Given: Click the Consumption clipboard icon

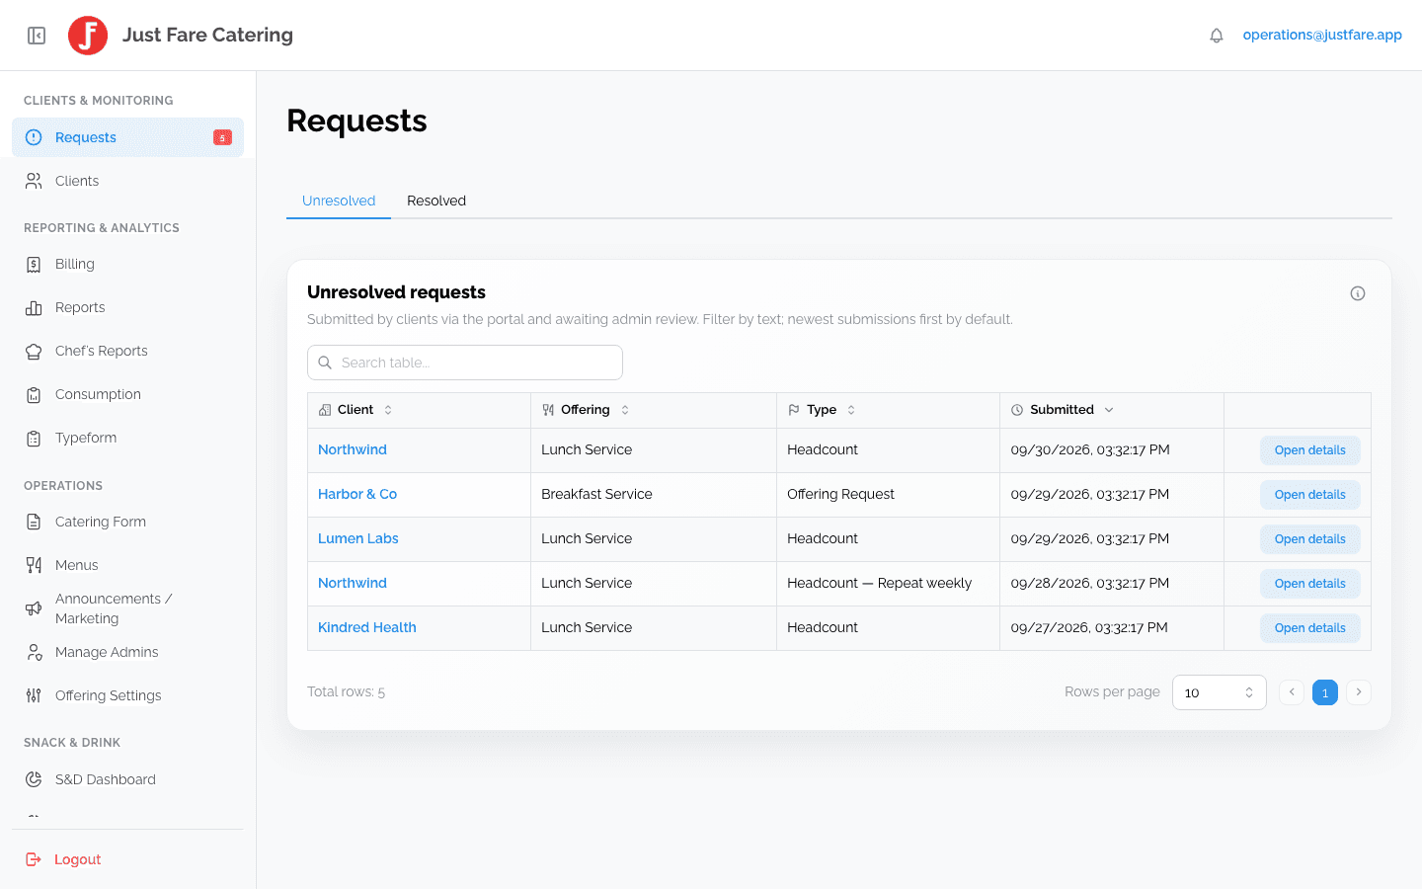Looking at the screenshot, I should (34, 395).
